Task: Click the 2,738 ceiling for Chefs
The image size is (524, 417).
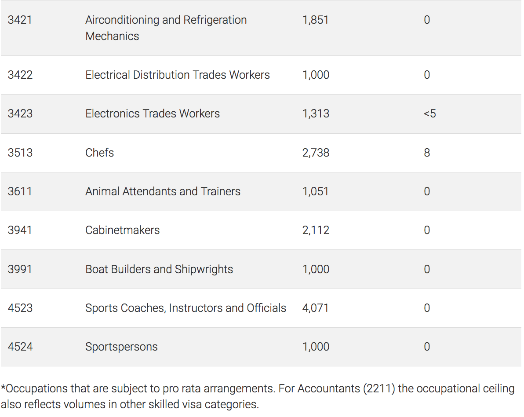Action: point(316,153)
